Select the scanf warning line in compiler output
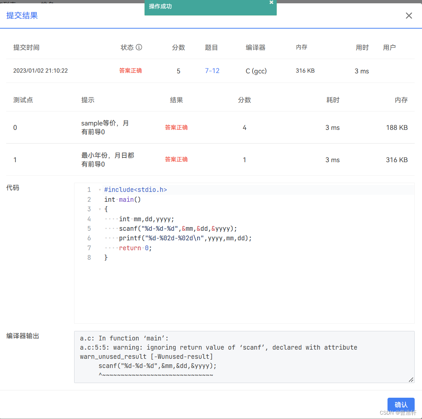 point(218,347)
